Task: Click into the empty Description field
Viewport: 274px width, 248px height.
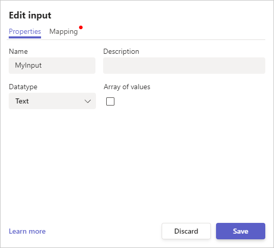Action: 184,66
